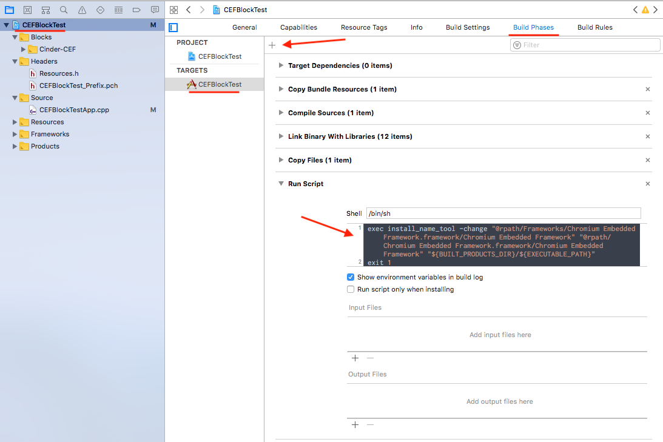Open the Find navigator magnifier icon

click(x=64, y=10)
